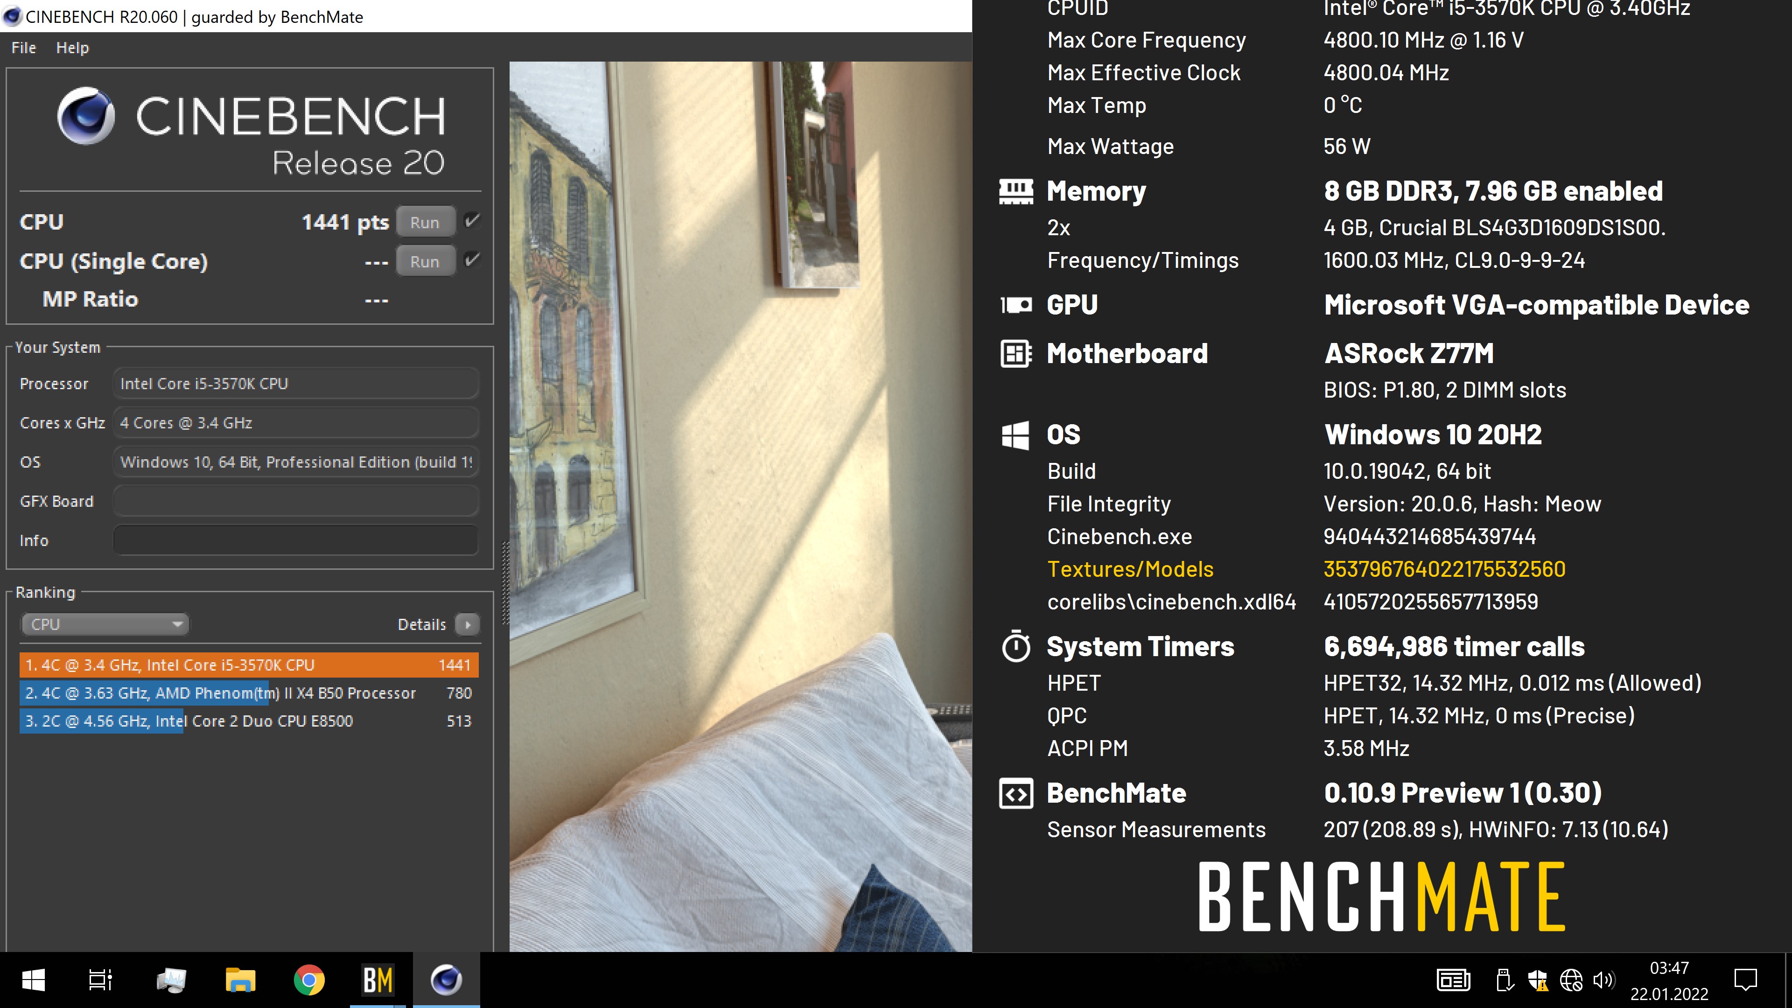Image resolution: width=1792 pixels, height=1008 pixels.
Task: Click the Cores x GHz field
Action: (x=296, y=423)
